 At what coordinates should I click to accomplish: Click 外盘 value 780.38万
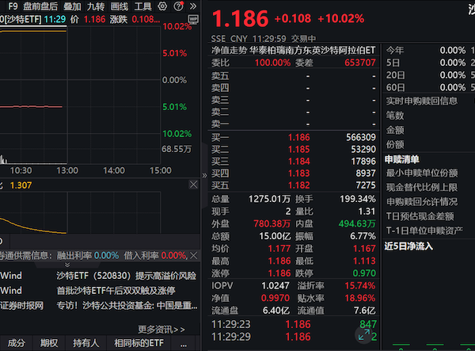[x=272, y=223]
